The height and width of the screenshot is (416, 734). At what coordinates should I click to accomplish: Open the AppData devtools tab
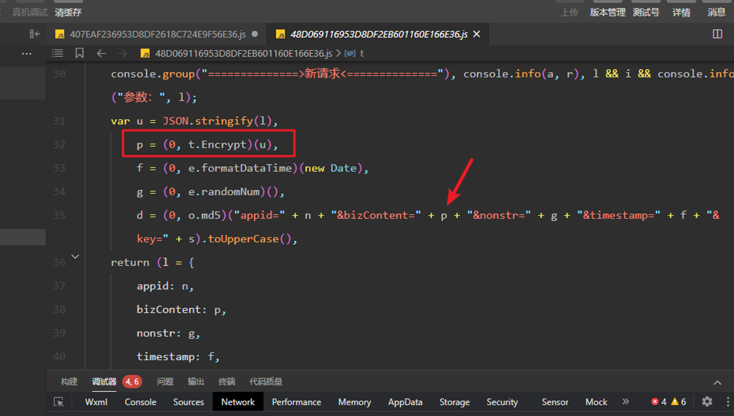405,402
